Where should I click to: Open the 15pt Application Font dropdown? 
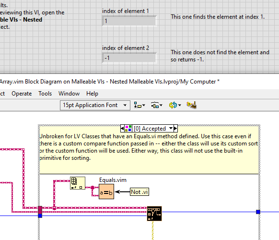coord(95,105)
